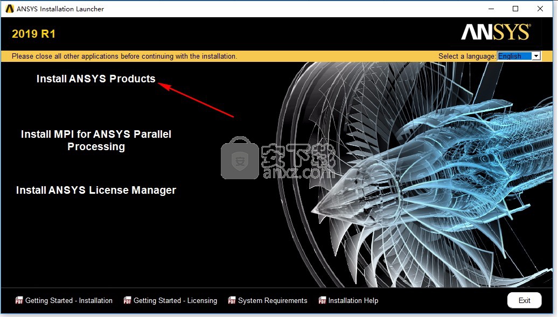Open the Install ANSYS Products option

[96, 79]
